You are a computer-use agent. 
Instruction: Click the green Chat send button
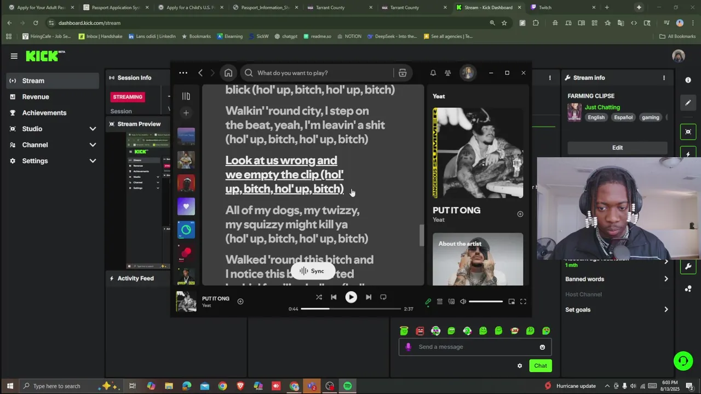(x=541, y=366)
